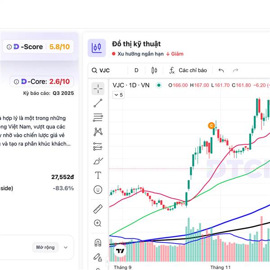
Task: Activate the zoom in tool
Action: (98, 223)
